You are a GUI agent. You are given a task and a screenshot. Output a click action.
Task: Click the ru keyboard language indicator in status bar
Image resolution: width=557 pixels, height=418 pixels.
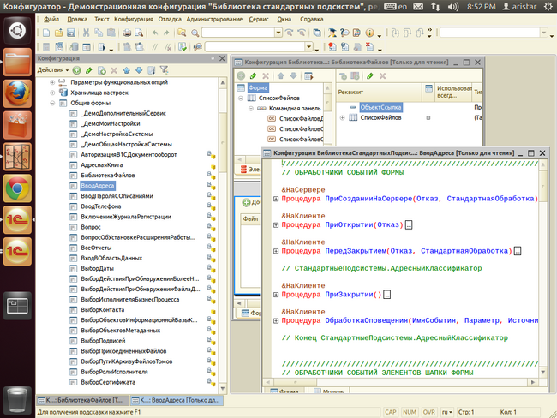click(446, 412)
